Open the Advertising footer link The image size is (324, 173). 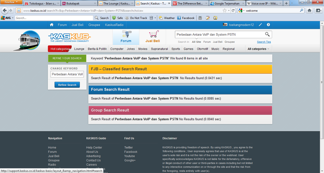pos(93,156)
